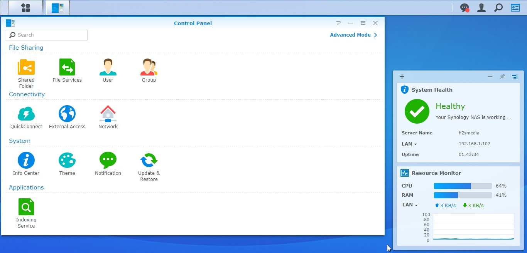Screen dimensions: 527x253
Task: Click the Resource Monitor widget title
Action: point(436,173)
